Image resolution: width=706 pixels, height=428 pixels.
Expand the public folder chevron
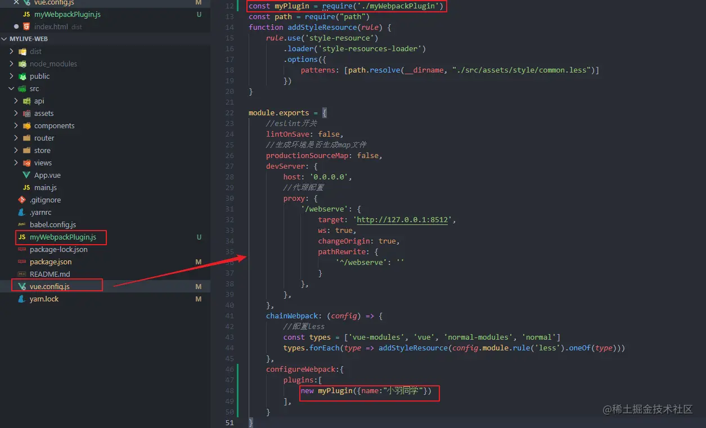(11, 76)
